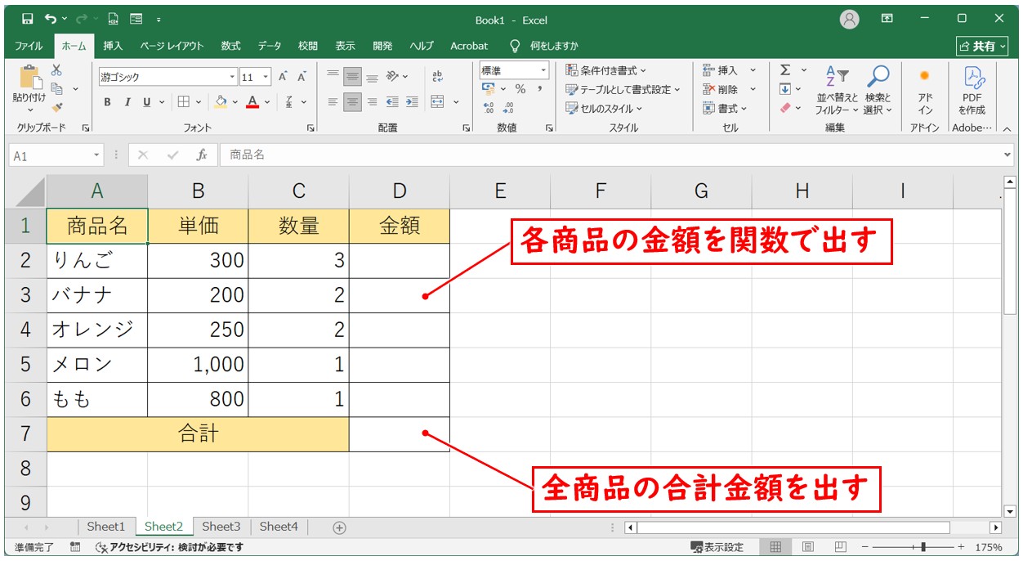Toggle Italic formatting
This screenshot has width=1023, height=561.
127,102
